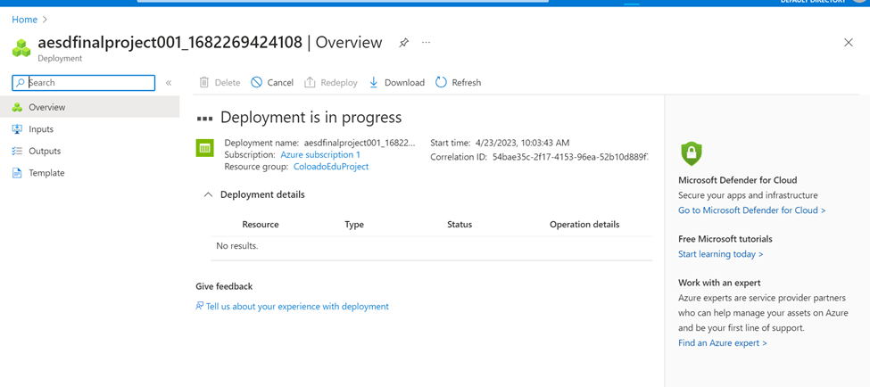Click the No results text
Image resolution: width=870 pixels, height=387 pixels.
click(237, 245)
